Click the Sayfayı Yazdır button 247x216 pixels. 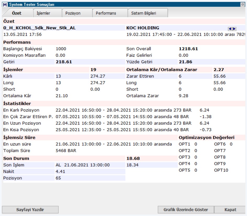click(30, 209)
